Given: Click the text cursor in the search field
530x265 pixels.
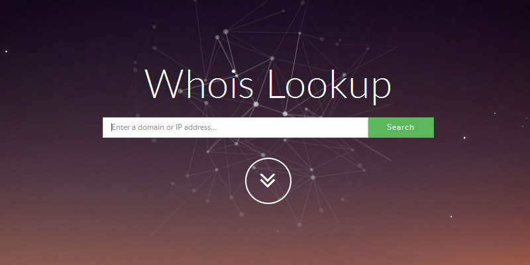Looking at the screenshot, I should click(111, 127).
